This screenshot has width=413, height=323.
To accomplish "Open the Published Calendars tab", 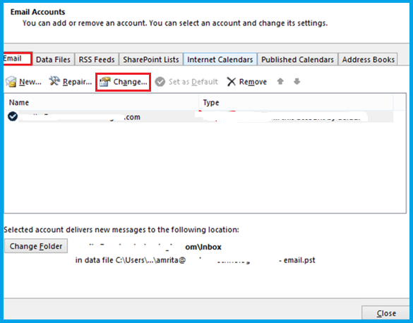I will (x=297, y=59).
